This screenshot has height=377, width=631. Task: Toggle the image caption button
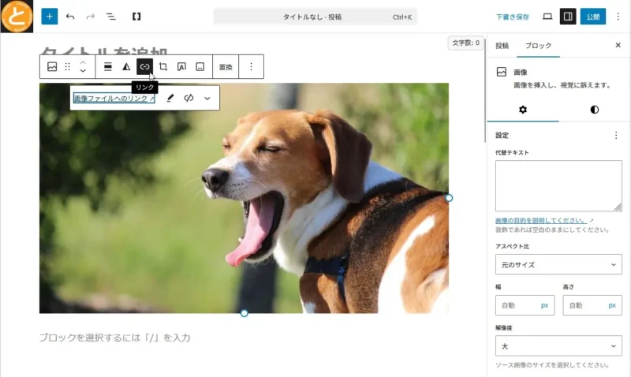tap(200, 67)
